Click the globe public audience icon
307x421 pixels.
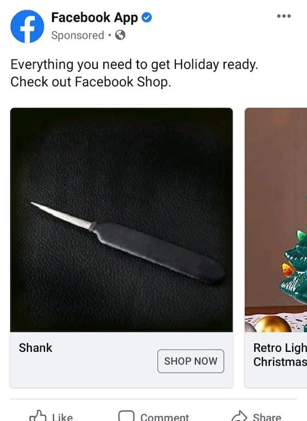point(120,35)
